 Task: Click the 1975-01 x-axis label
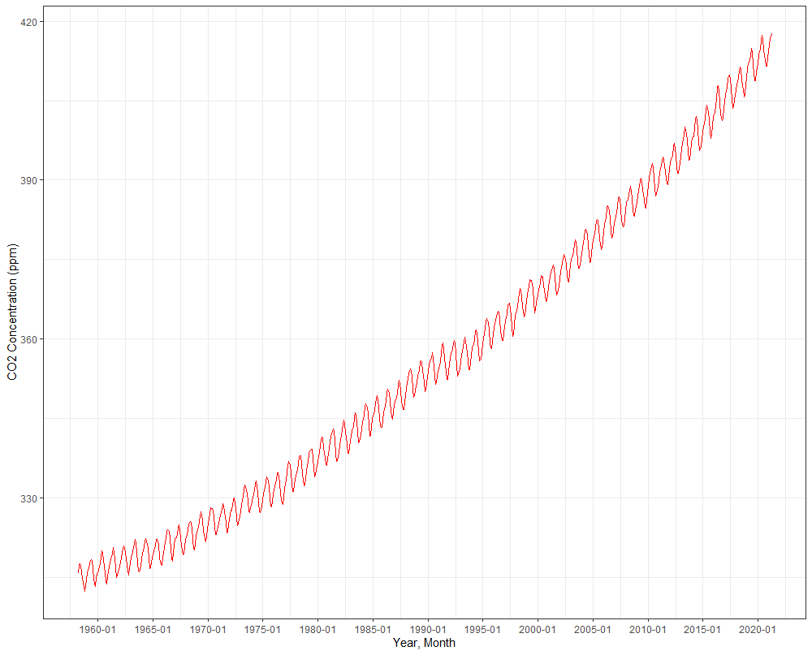point(262,630)
